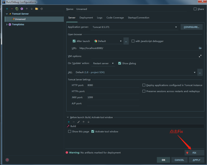Sort configurations alphabetically

(42, 9)
